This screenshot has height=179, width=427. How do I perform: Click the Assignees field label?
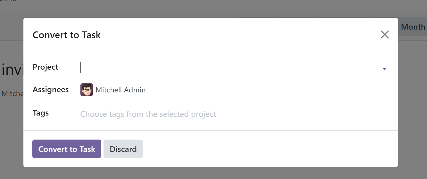(51, 89)
